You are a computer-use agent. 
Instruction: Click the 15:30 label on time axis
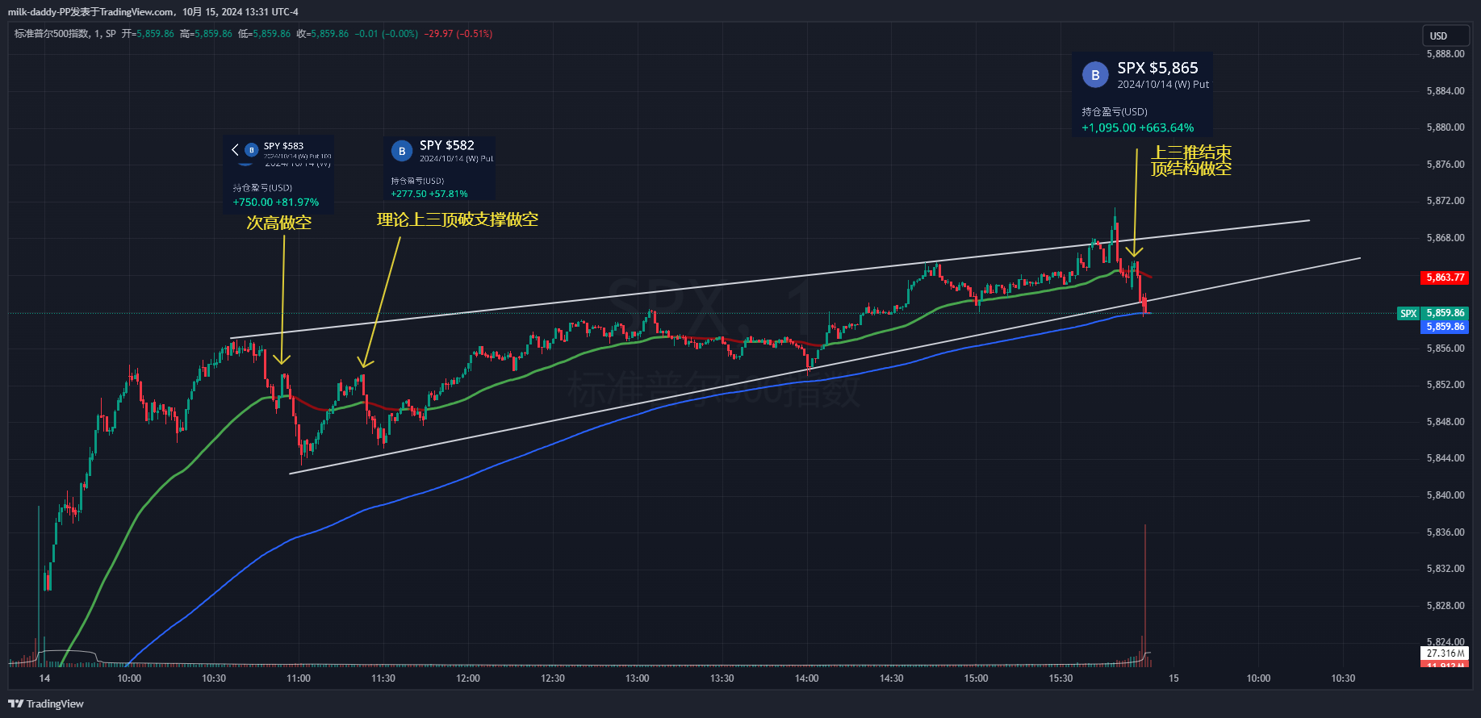(x=1061, y=678)
